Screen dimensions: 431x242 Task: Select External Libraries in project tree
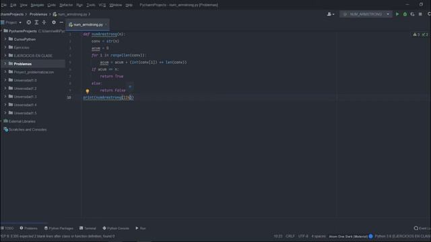pyautogui.click(x=22, y=121)
